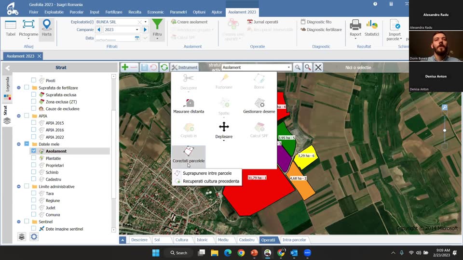Collapse Limite administrative group
The width and height of the screenshot is (463, 260).
[x=19, y=186]
